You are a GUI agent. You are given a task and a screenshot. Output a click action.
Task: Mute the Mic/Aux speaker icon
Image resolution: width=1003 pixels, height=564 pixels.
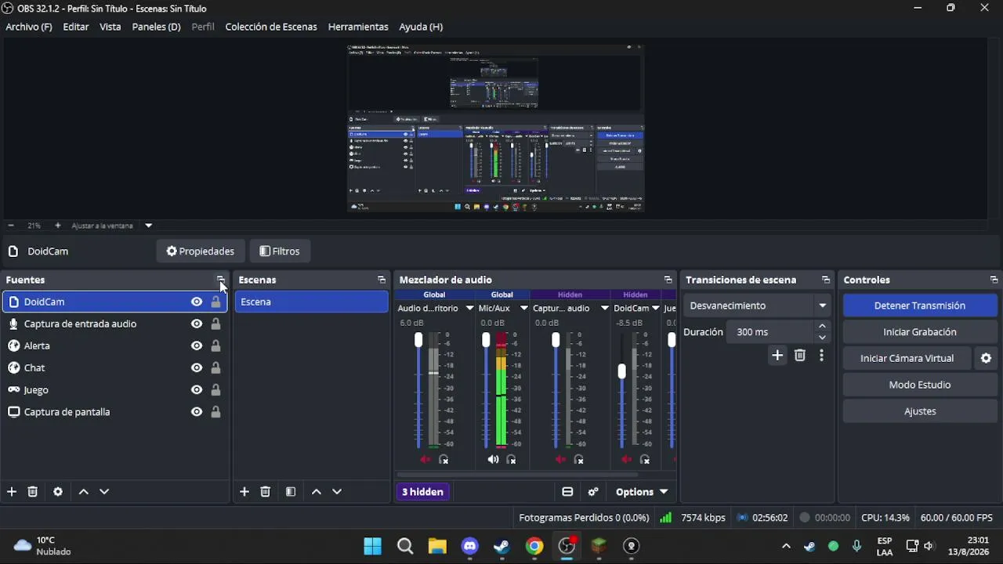pyautogui.click(x=493, y=460)
